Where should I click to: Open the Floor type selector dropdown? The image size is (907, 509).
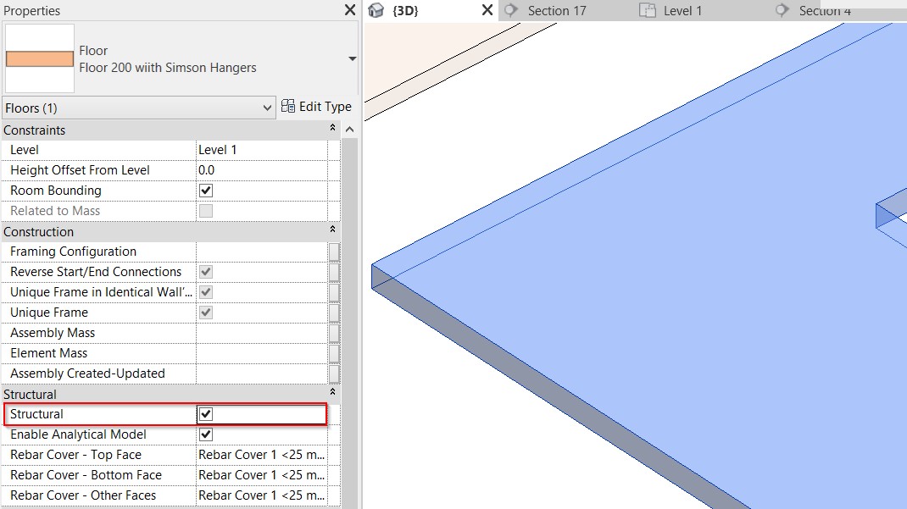tap(352, 58)
